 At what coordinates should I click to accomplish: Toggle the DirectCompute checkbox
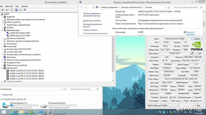coord(179,97)
